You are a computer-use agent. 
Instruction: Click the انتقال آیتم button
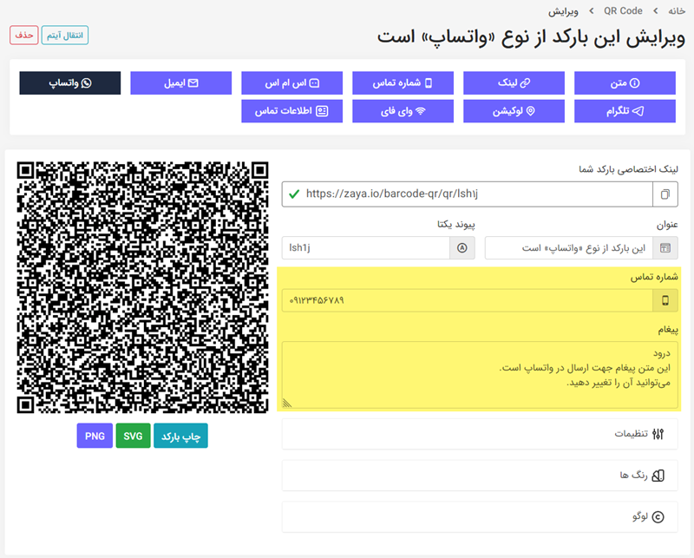(x=65, y=35)
